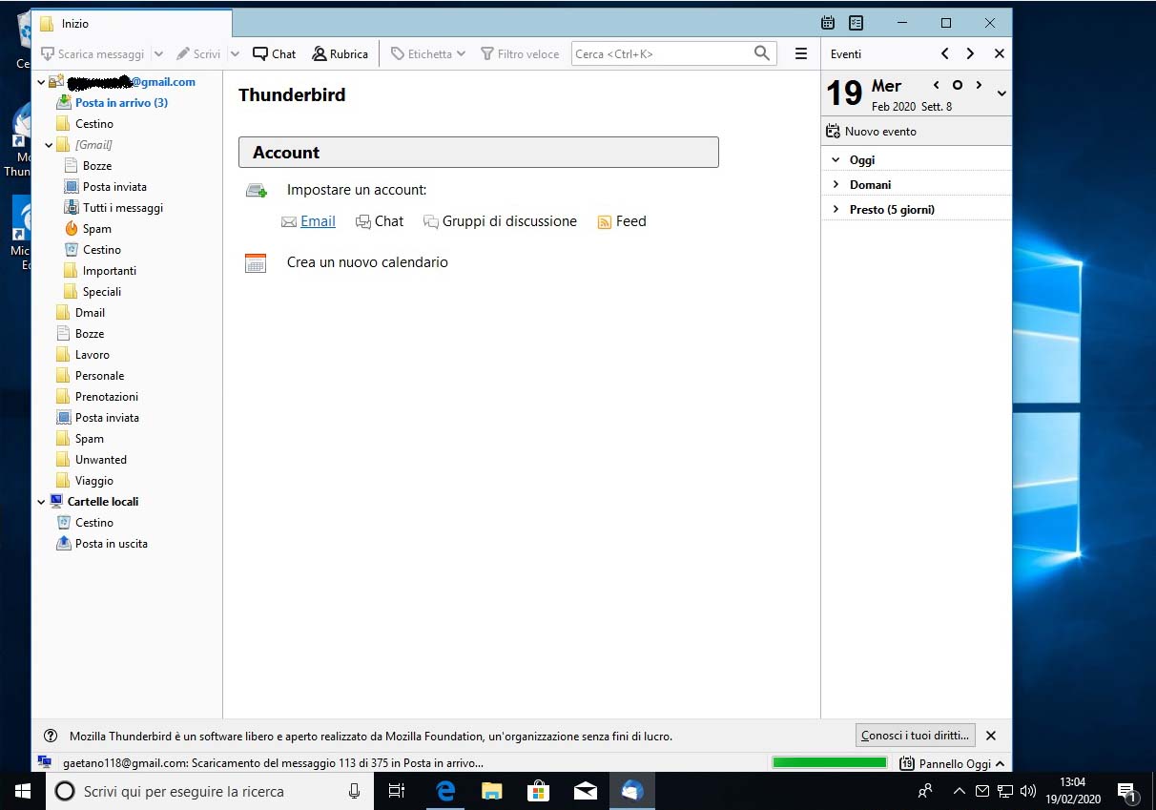Open the tasks tab icon
The image size is (1156, 810).
pyautogui.click(x=856, y=23)
